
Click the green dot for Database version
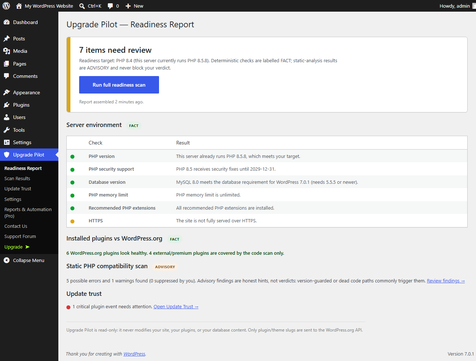coord(72,183)
